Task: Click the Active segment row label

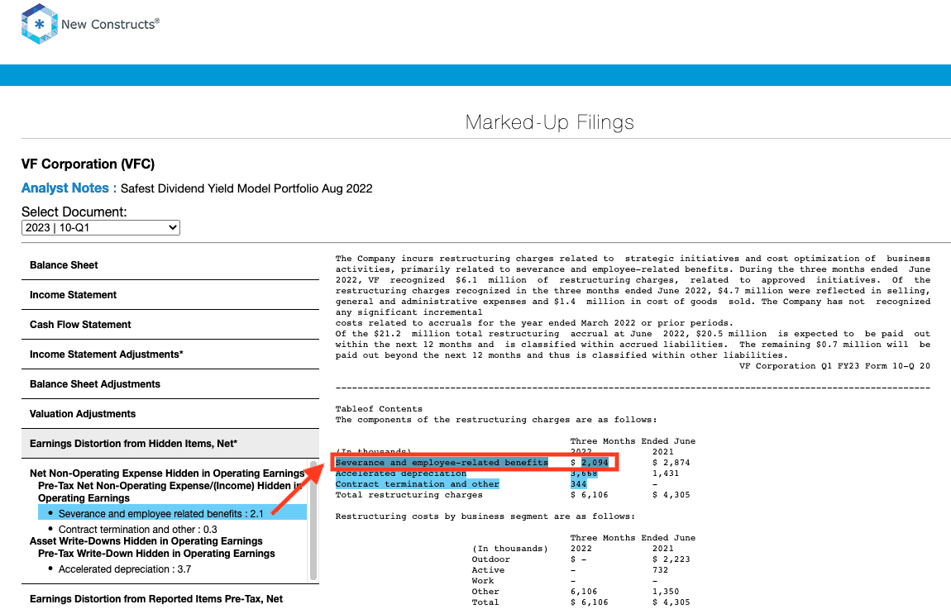Action: [x=488, y=570]
